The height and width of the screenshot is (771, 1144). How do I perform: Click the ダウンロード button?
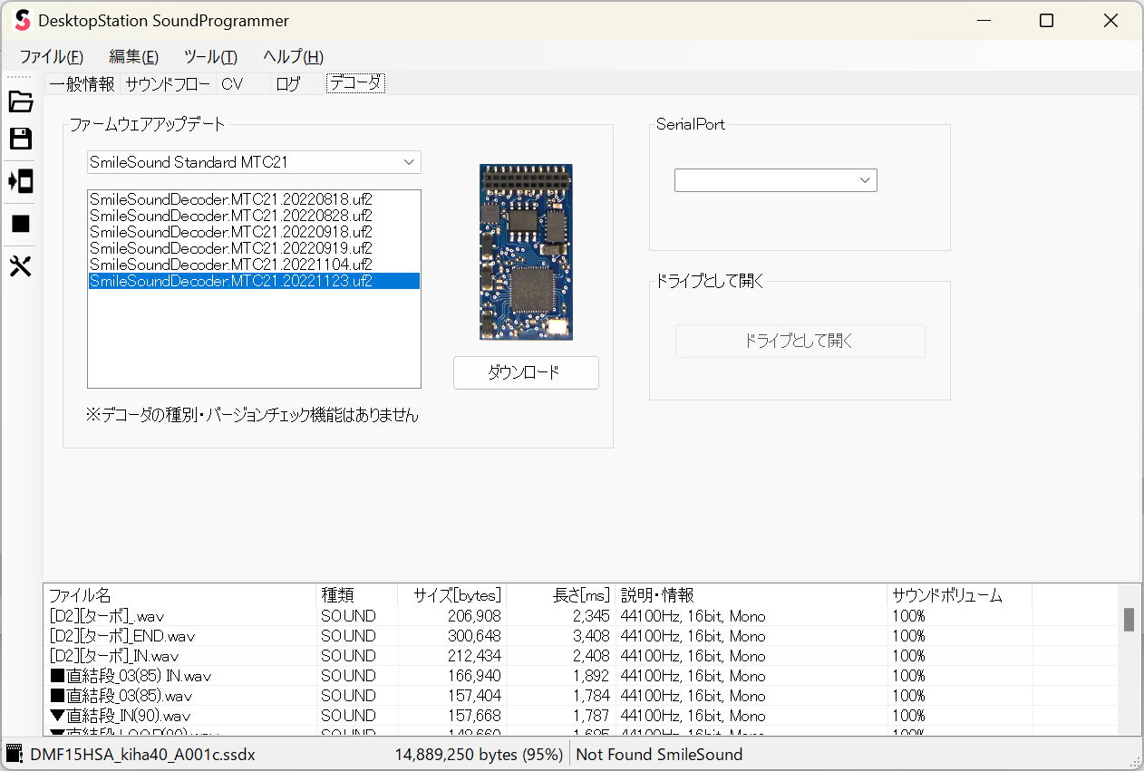tap(526, 372)
